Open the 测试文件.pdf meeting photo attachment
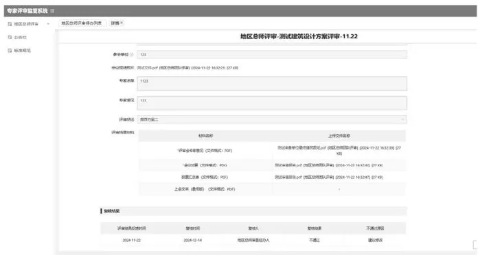The width and height of the screenshot is (478, 255). click(x=187, y=68)
